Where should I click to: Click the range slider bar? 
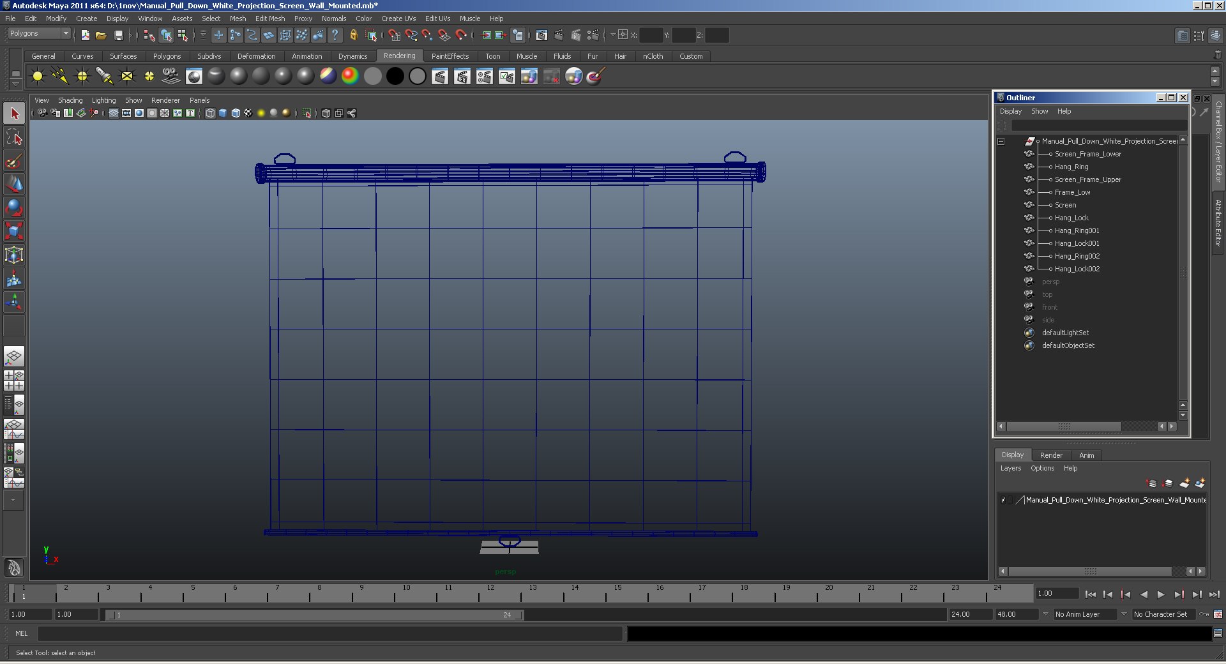315,615
